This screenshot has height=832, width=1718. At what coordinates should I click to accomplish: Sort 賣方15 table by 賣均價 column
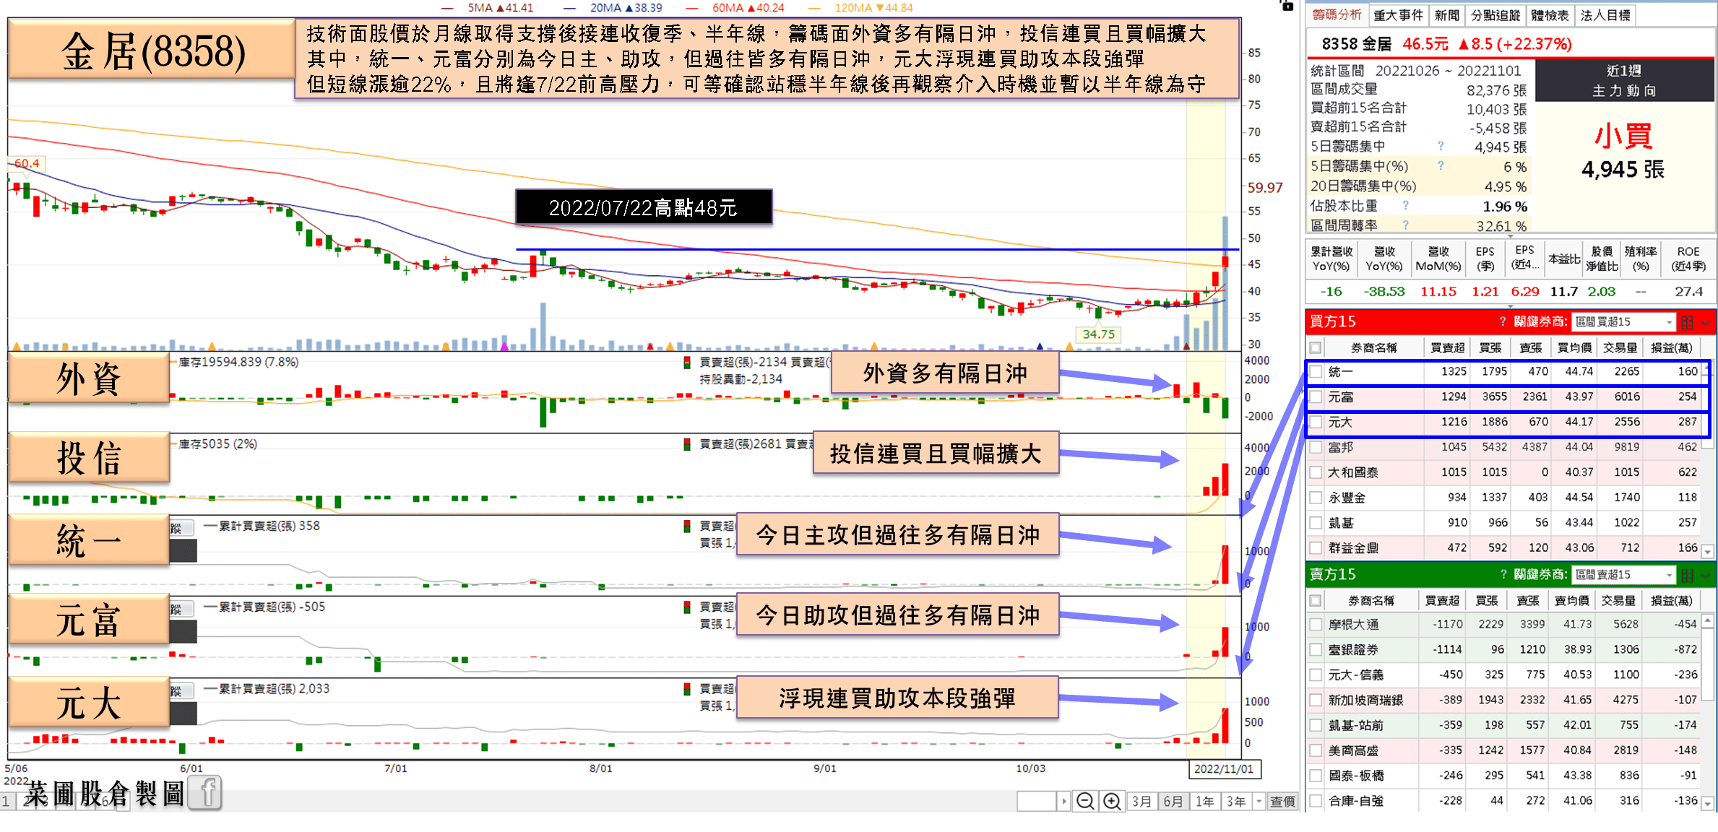tap(1571, 600)
